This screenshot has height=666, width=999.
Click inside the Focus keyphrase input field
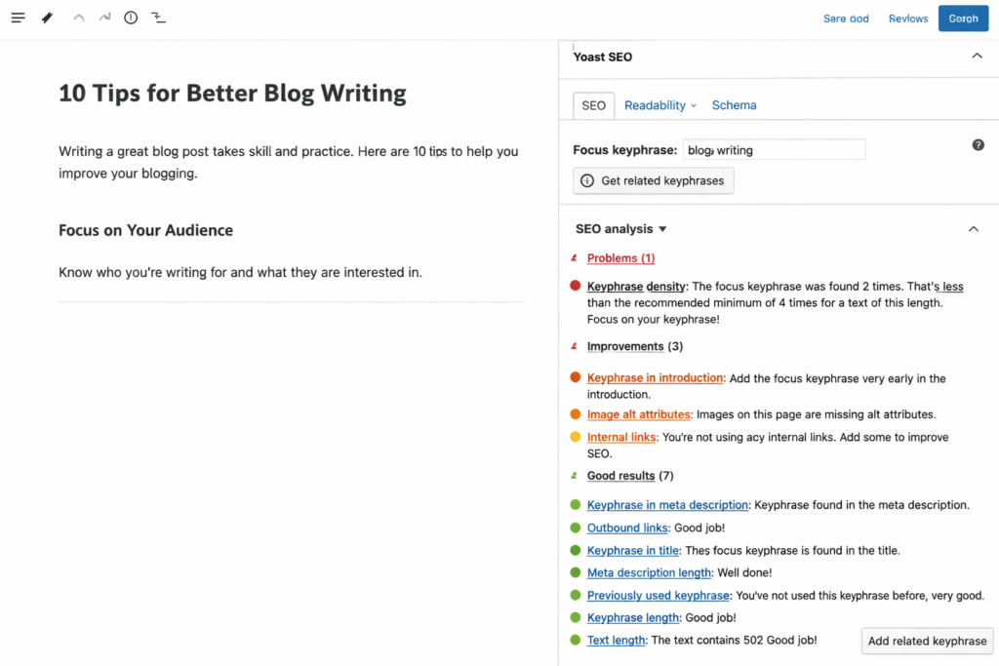point(774,148)
